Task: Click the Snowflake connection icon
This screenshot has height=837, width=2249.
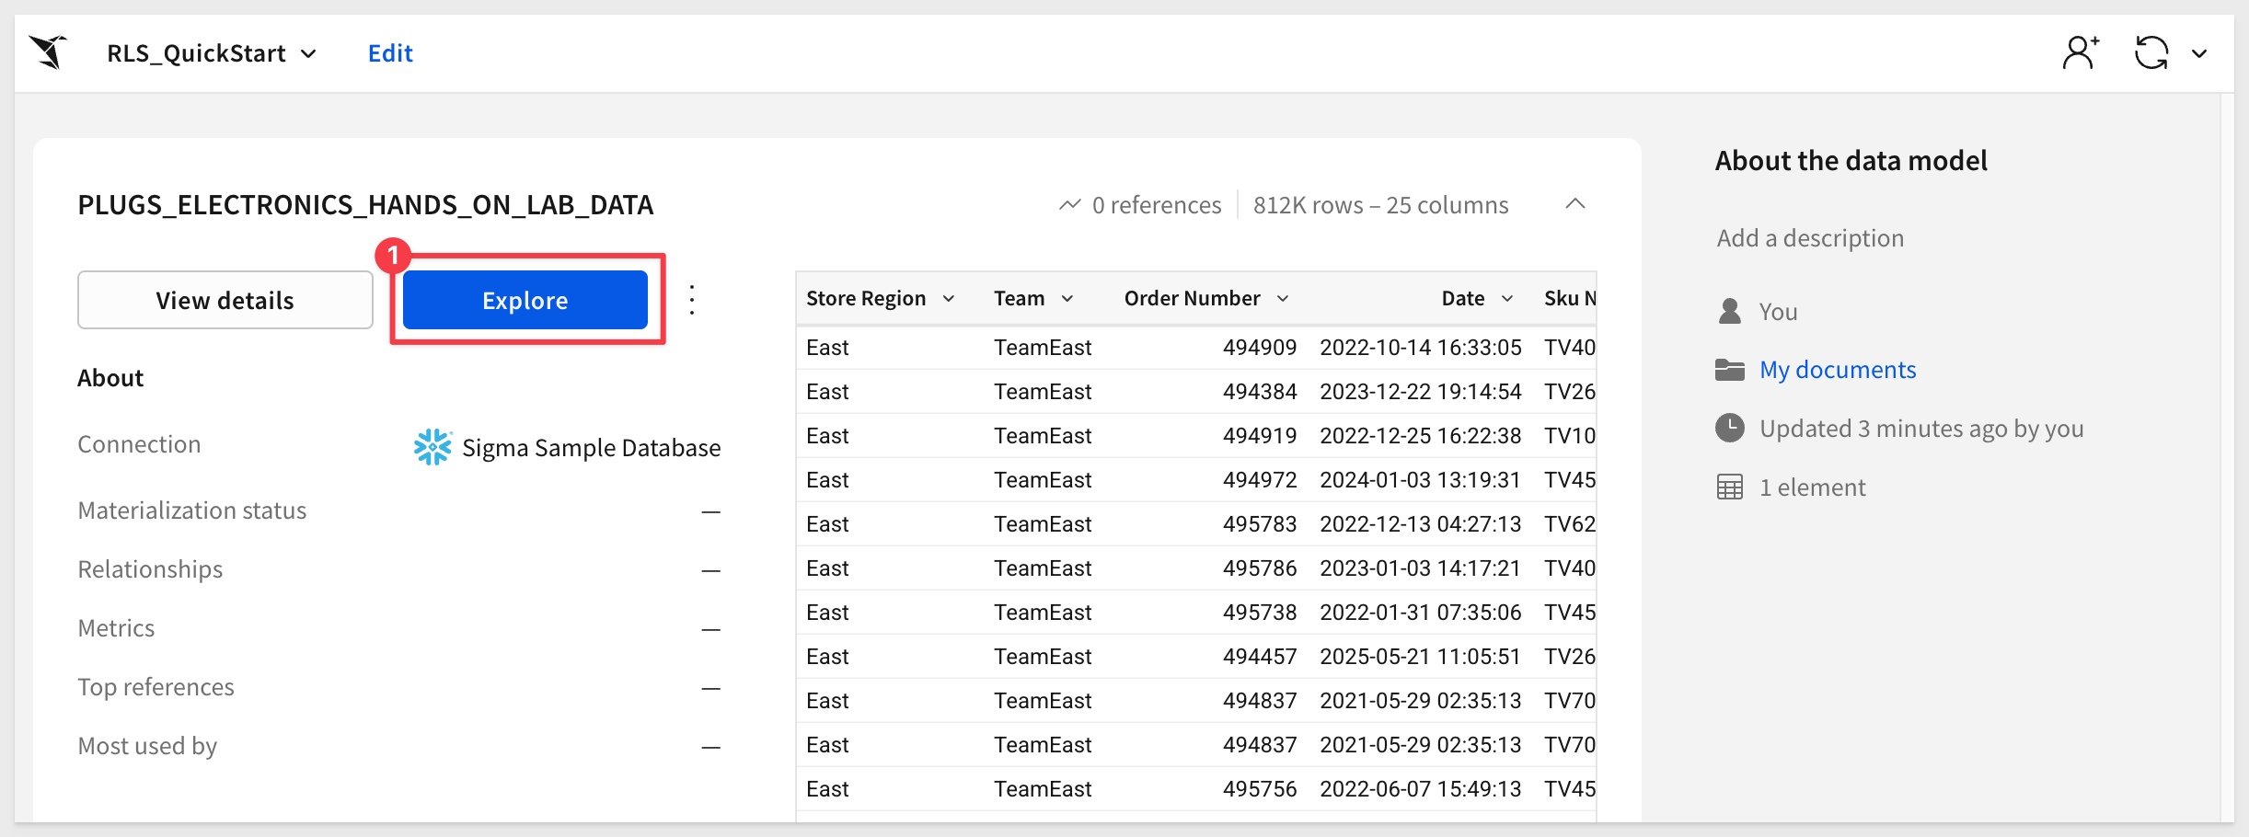Action: pyautogui.click(x=432, y=447)
